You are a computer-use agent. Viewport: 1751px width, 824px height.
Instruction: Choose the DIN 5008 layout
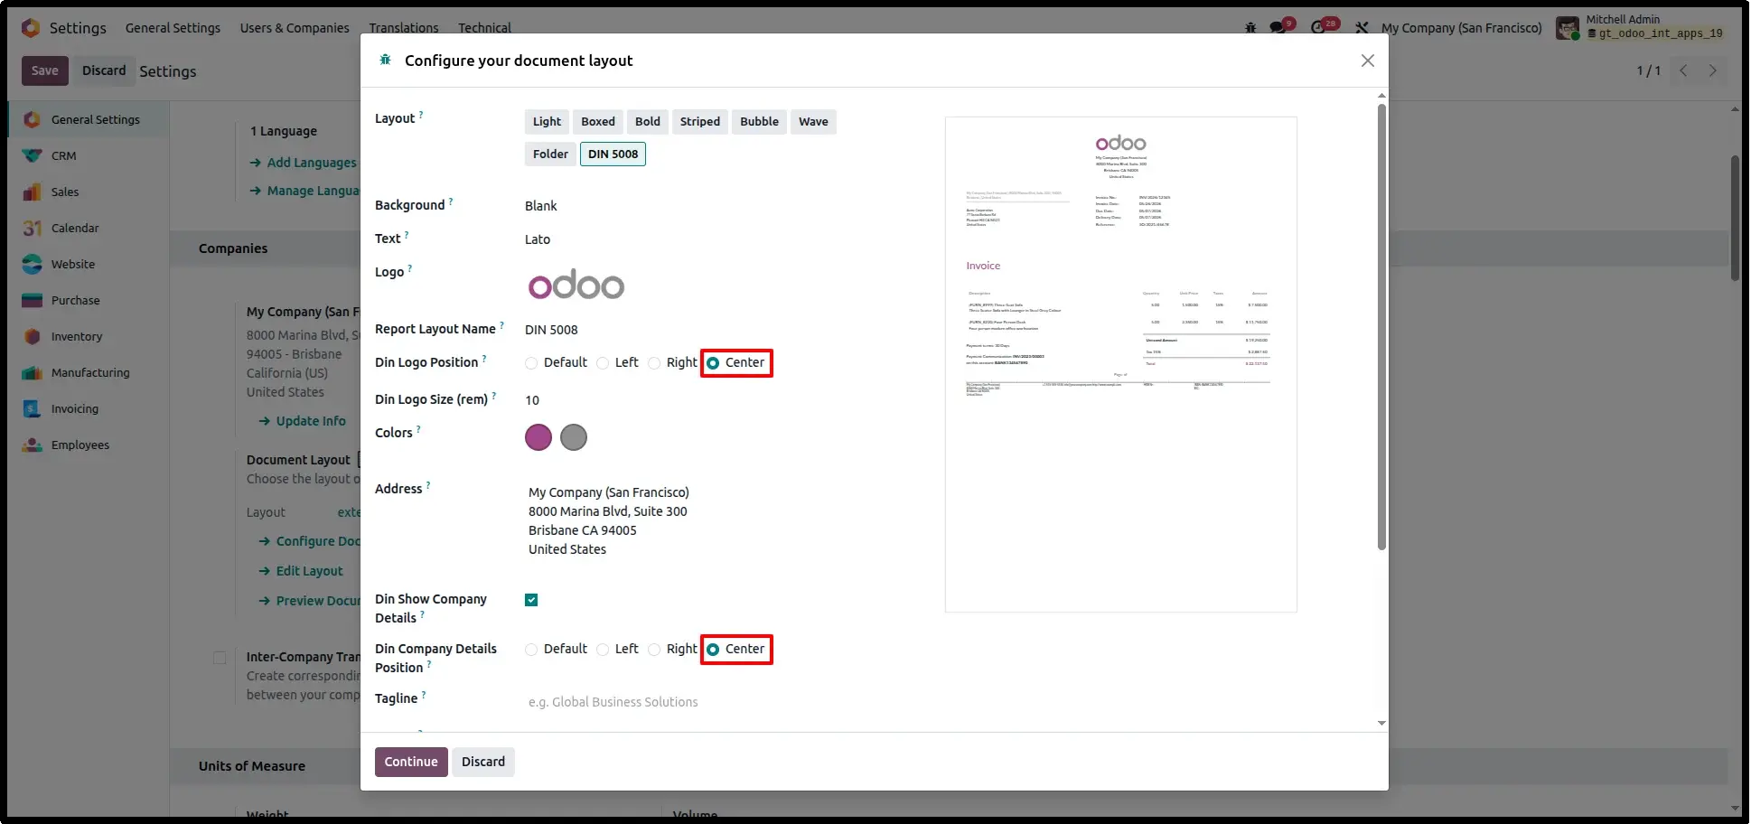pyautogui.click(x=613, y=154)
